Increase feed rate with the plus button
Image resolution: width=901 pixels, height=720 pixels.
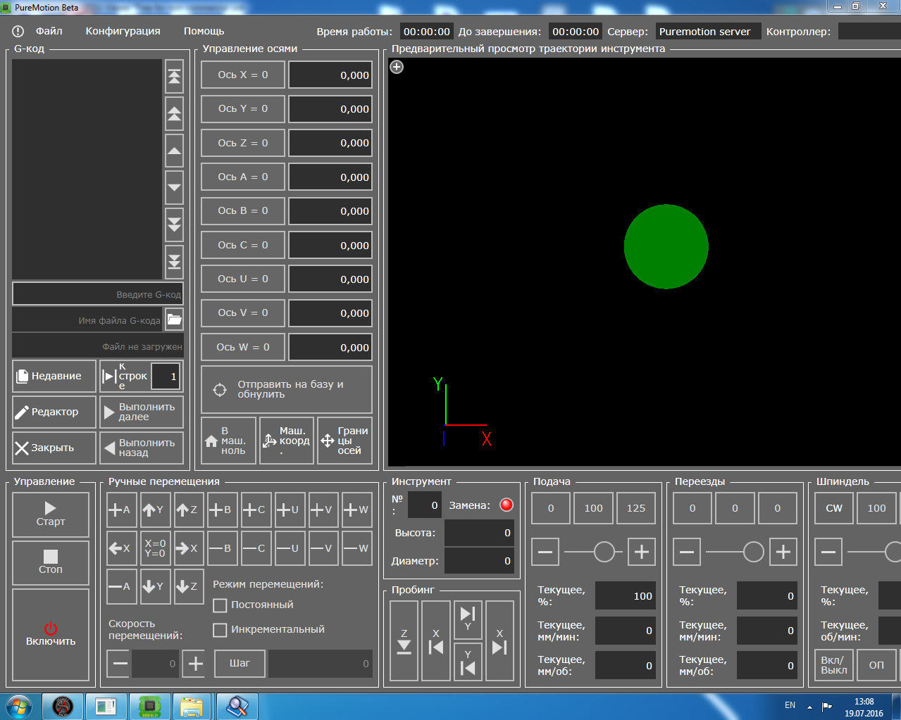click(x=641, y=552)
